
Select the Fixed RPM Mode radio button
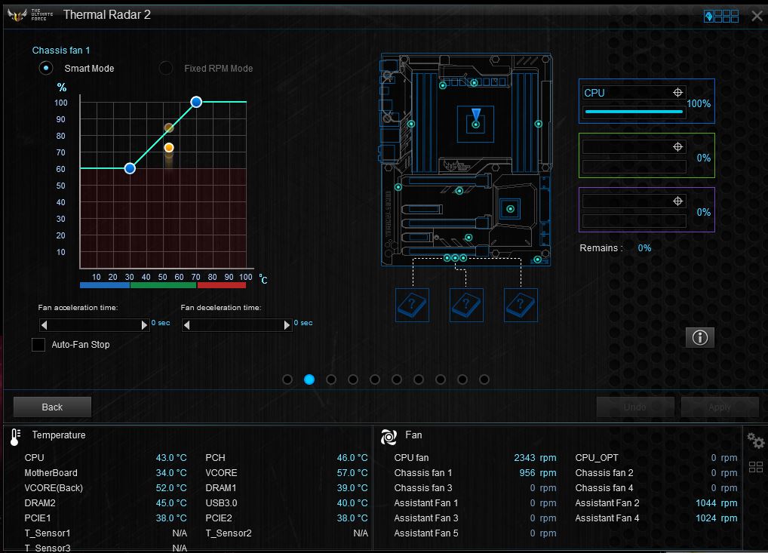coord(165,68)
